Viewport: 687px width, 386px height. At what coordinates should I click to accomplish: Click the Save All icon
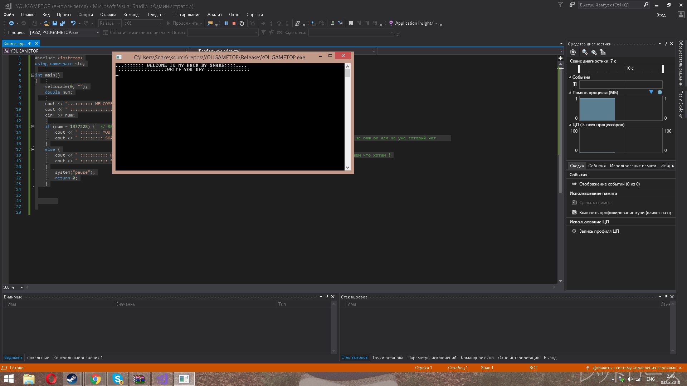[x=63, y=23]
